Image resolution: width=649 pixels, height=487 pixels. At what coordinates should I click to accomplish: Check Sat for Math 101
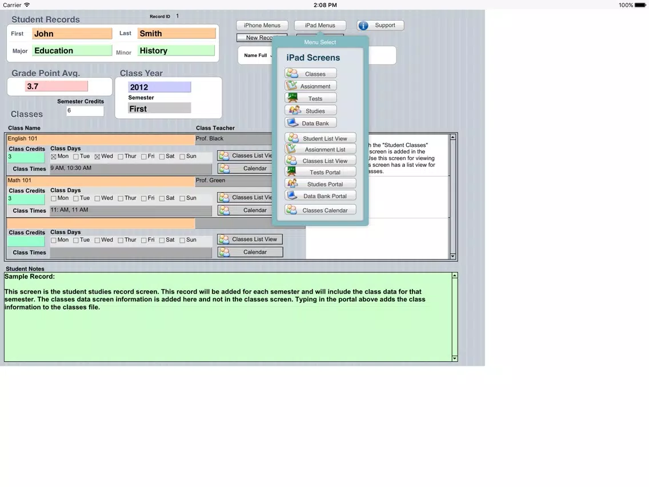click(162, 198)
